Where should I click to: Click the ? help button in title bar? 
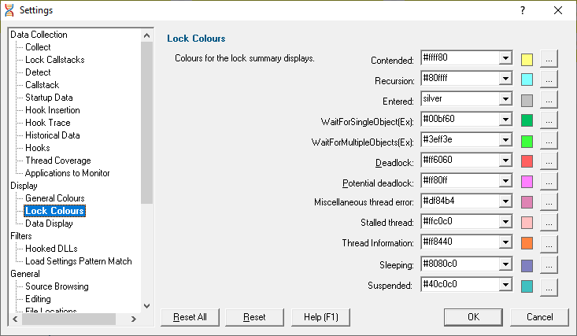(x=523, y=10)
